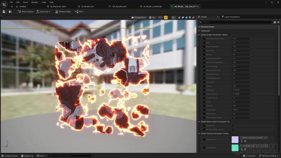This screenshot has width=281, height=158.
Task: Enable override checkbox for Temperature
Action: point(204,110)
